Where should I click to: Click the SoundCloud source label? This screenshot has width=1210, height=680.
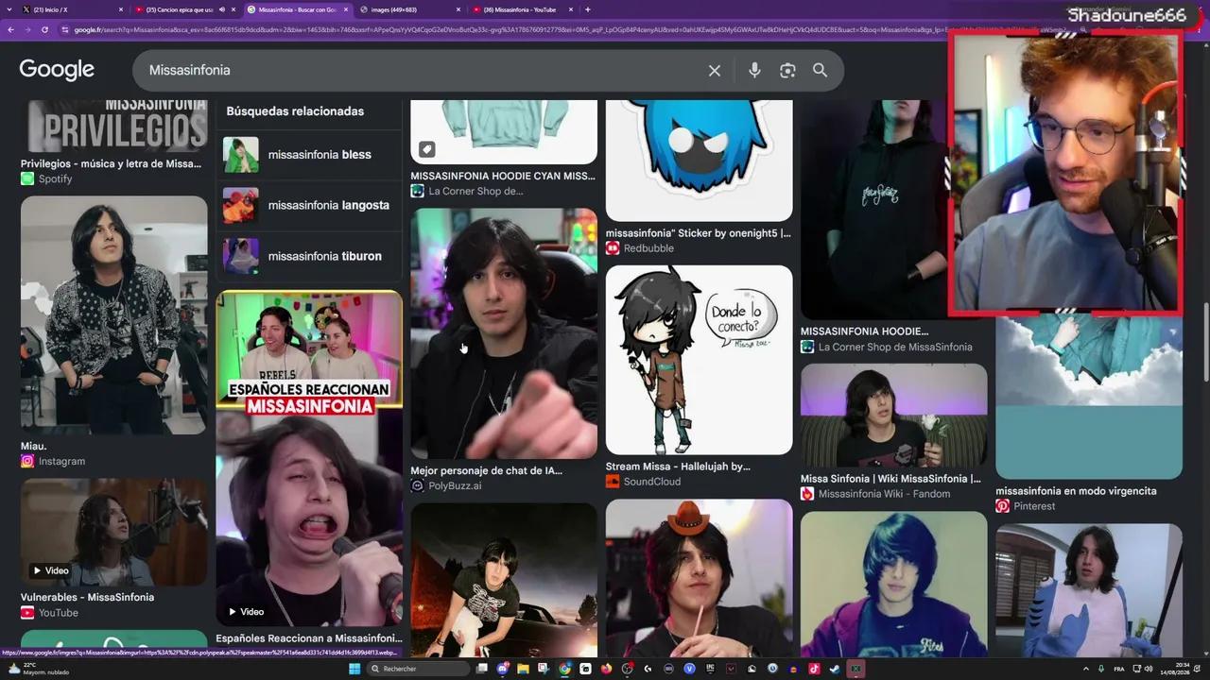coord(651,482)
